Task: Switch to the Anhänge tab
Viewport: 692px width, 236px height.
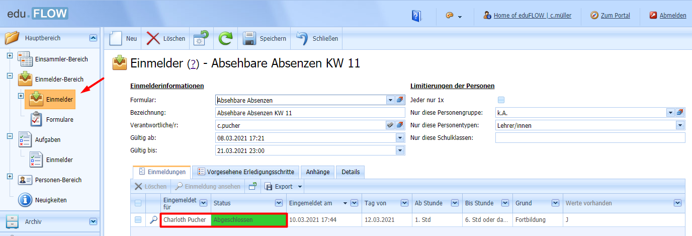Action: click(x=318, y=172)
